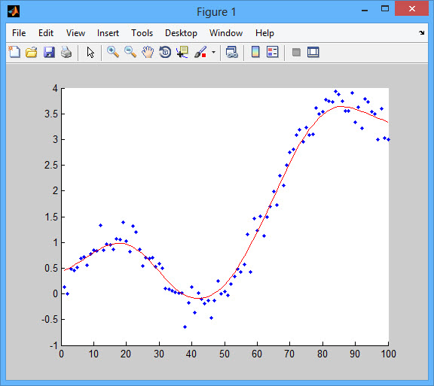This screenshot has width=434, height=386.
Task: Save the figure using the floppy icon
Action: [x=49, y=52]
